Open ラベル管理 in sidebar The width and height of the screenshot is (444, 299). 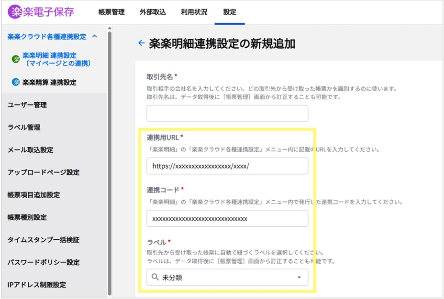coord(24,128)
